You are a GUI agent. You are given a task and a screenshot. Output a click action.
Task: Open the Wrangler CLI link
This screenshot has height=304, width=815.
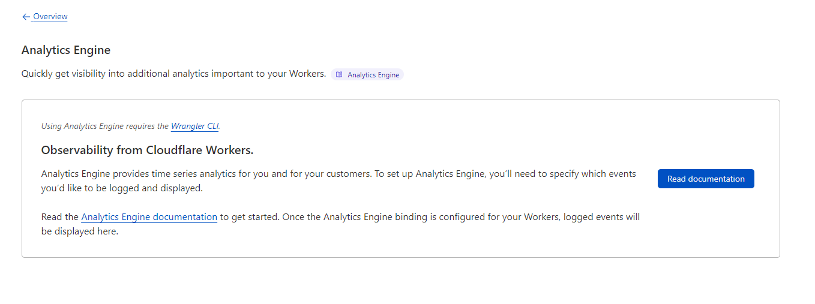click(195, 126)
